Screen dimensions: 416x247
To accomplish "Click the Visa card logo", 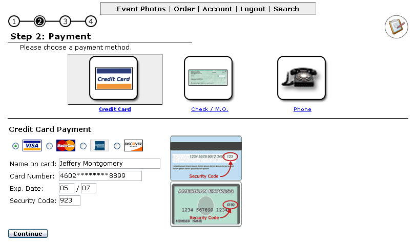I will click(x=32, y=146).
